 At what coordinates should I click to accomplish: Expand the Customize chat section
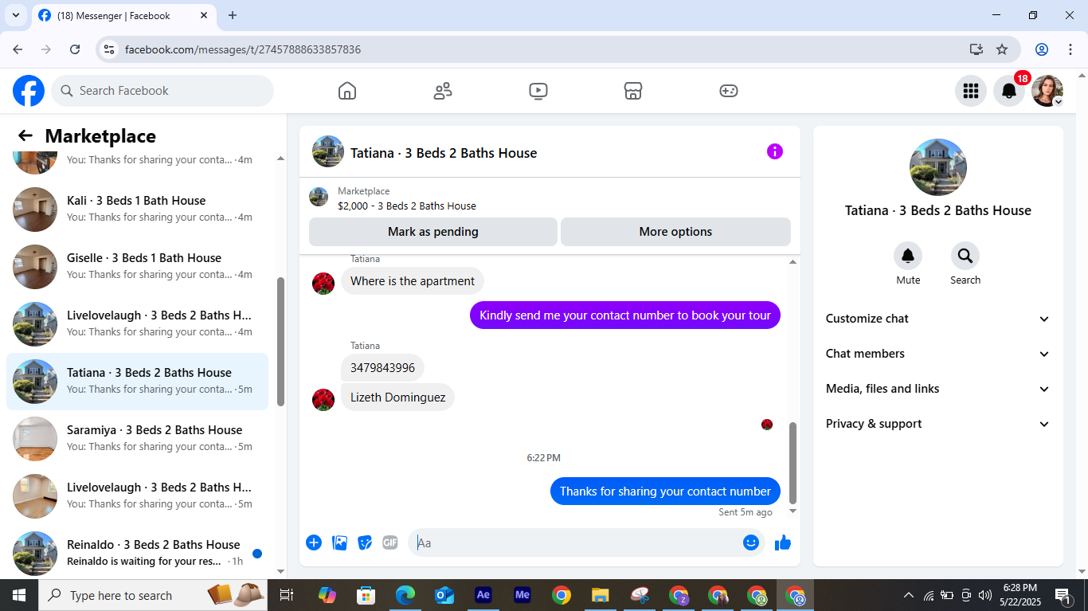[x=937, y=319]
